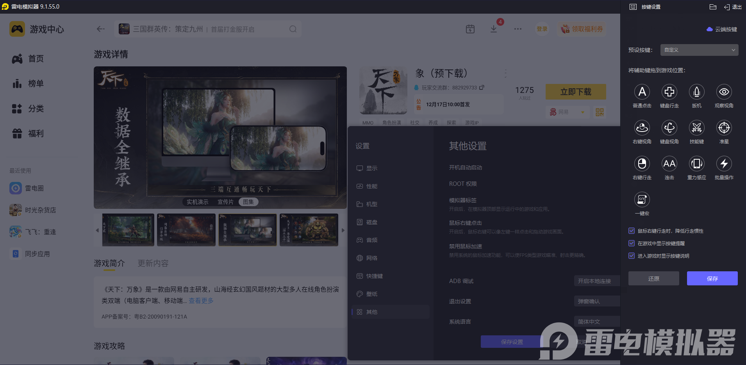Image resolution: width=746 pixels, height=365 pixels.
Task: Select the 键盘视角 keyboard view icon
Action: click(x=669, y=128)
